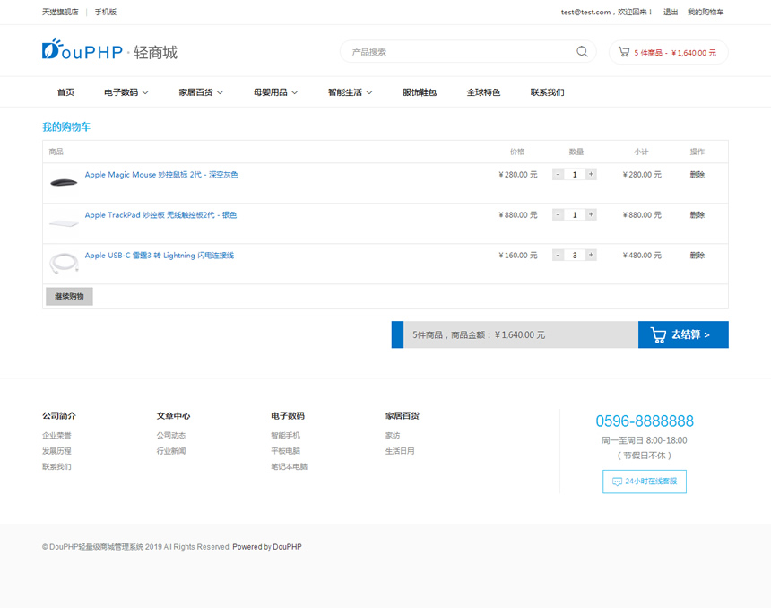Click the DouPHP logo

click(x=109, y=49)
